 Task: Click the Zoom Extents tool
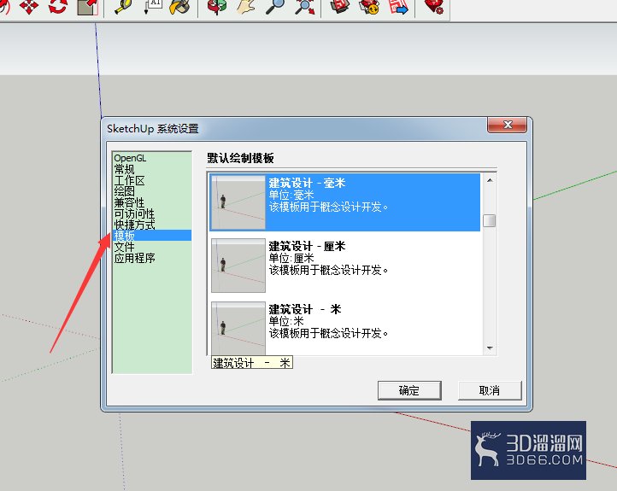tap(305, 6)
